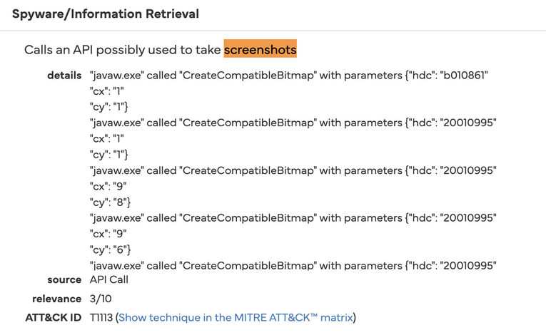Select the "3/10" relevance score
This screenshot has width=546, height=335.
tap(101, 299)
